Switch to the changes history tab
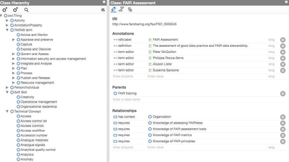289x162 pixels. [x=130, y=10]
